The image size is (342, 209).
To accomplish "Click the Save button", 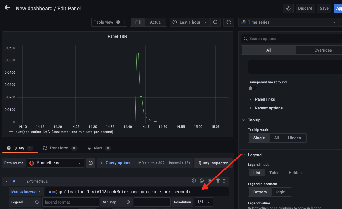I will (324, 8).
